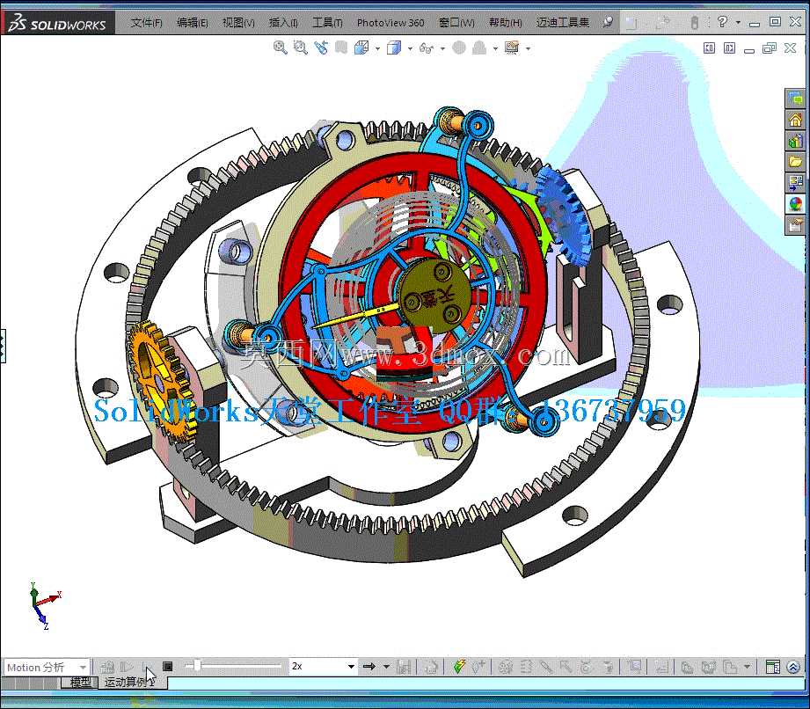Open the View Palette icon in task pane
810x709 pixels.
[796, 182]
